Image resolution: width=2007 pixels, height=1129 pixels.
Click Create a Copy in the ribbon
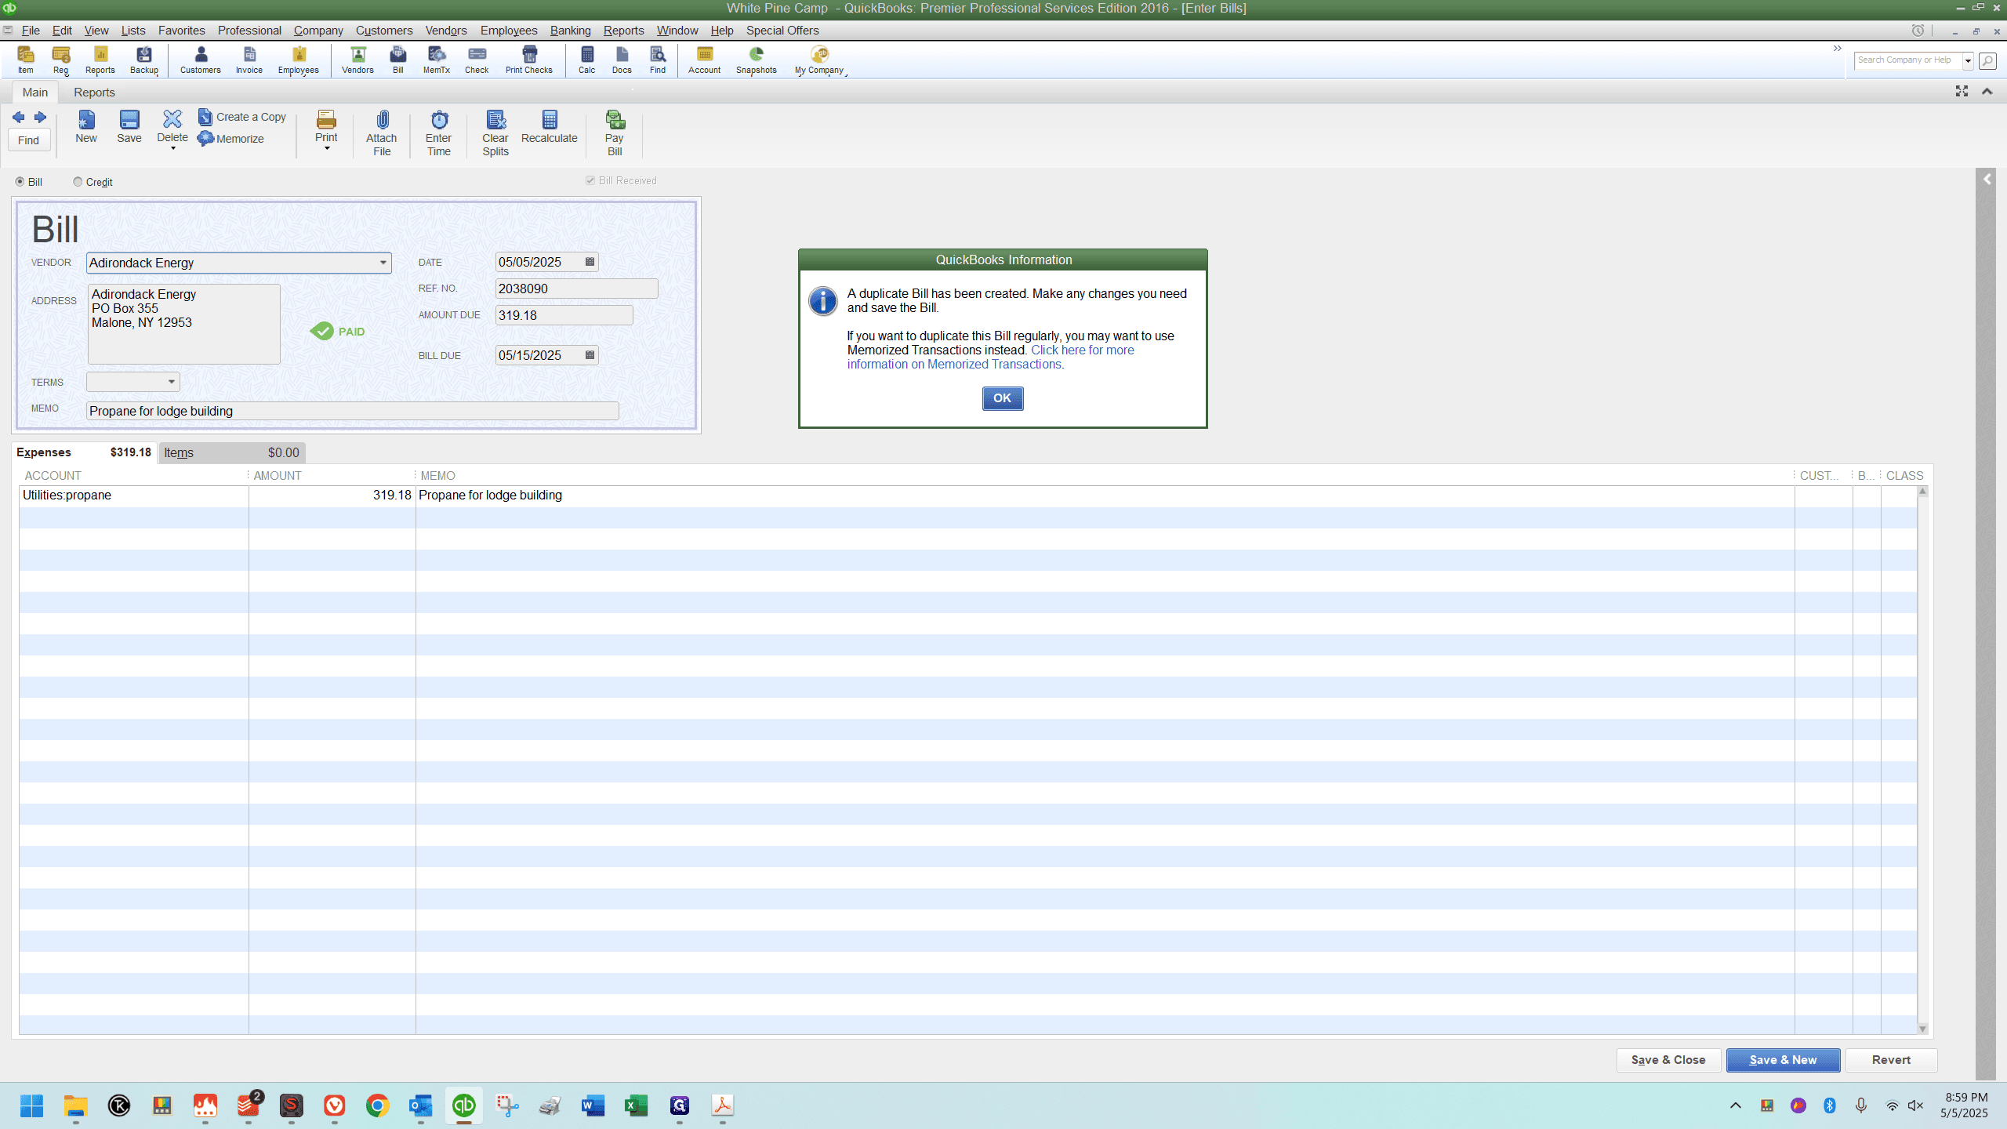[x=242, y=117]
